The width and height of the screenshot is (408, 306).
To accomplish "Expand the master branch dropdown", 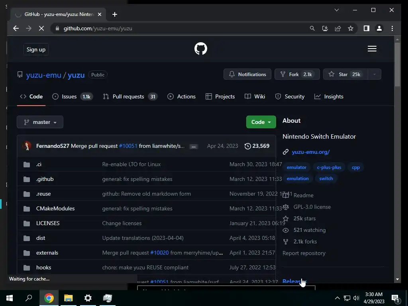I will (40, 122).
